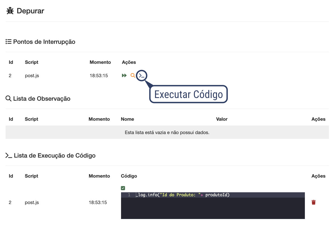Click Pontos de Interrupção heading
The image size is (334, 227).
click(44, 42)
